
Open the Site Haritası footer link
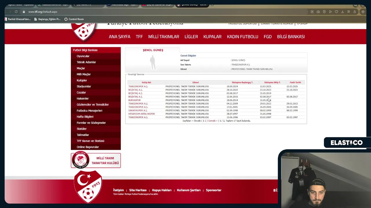(138, 190)
